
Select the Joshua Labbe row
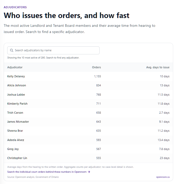(88, 95)
